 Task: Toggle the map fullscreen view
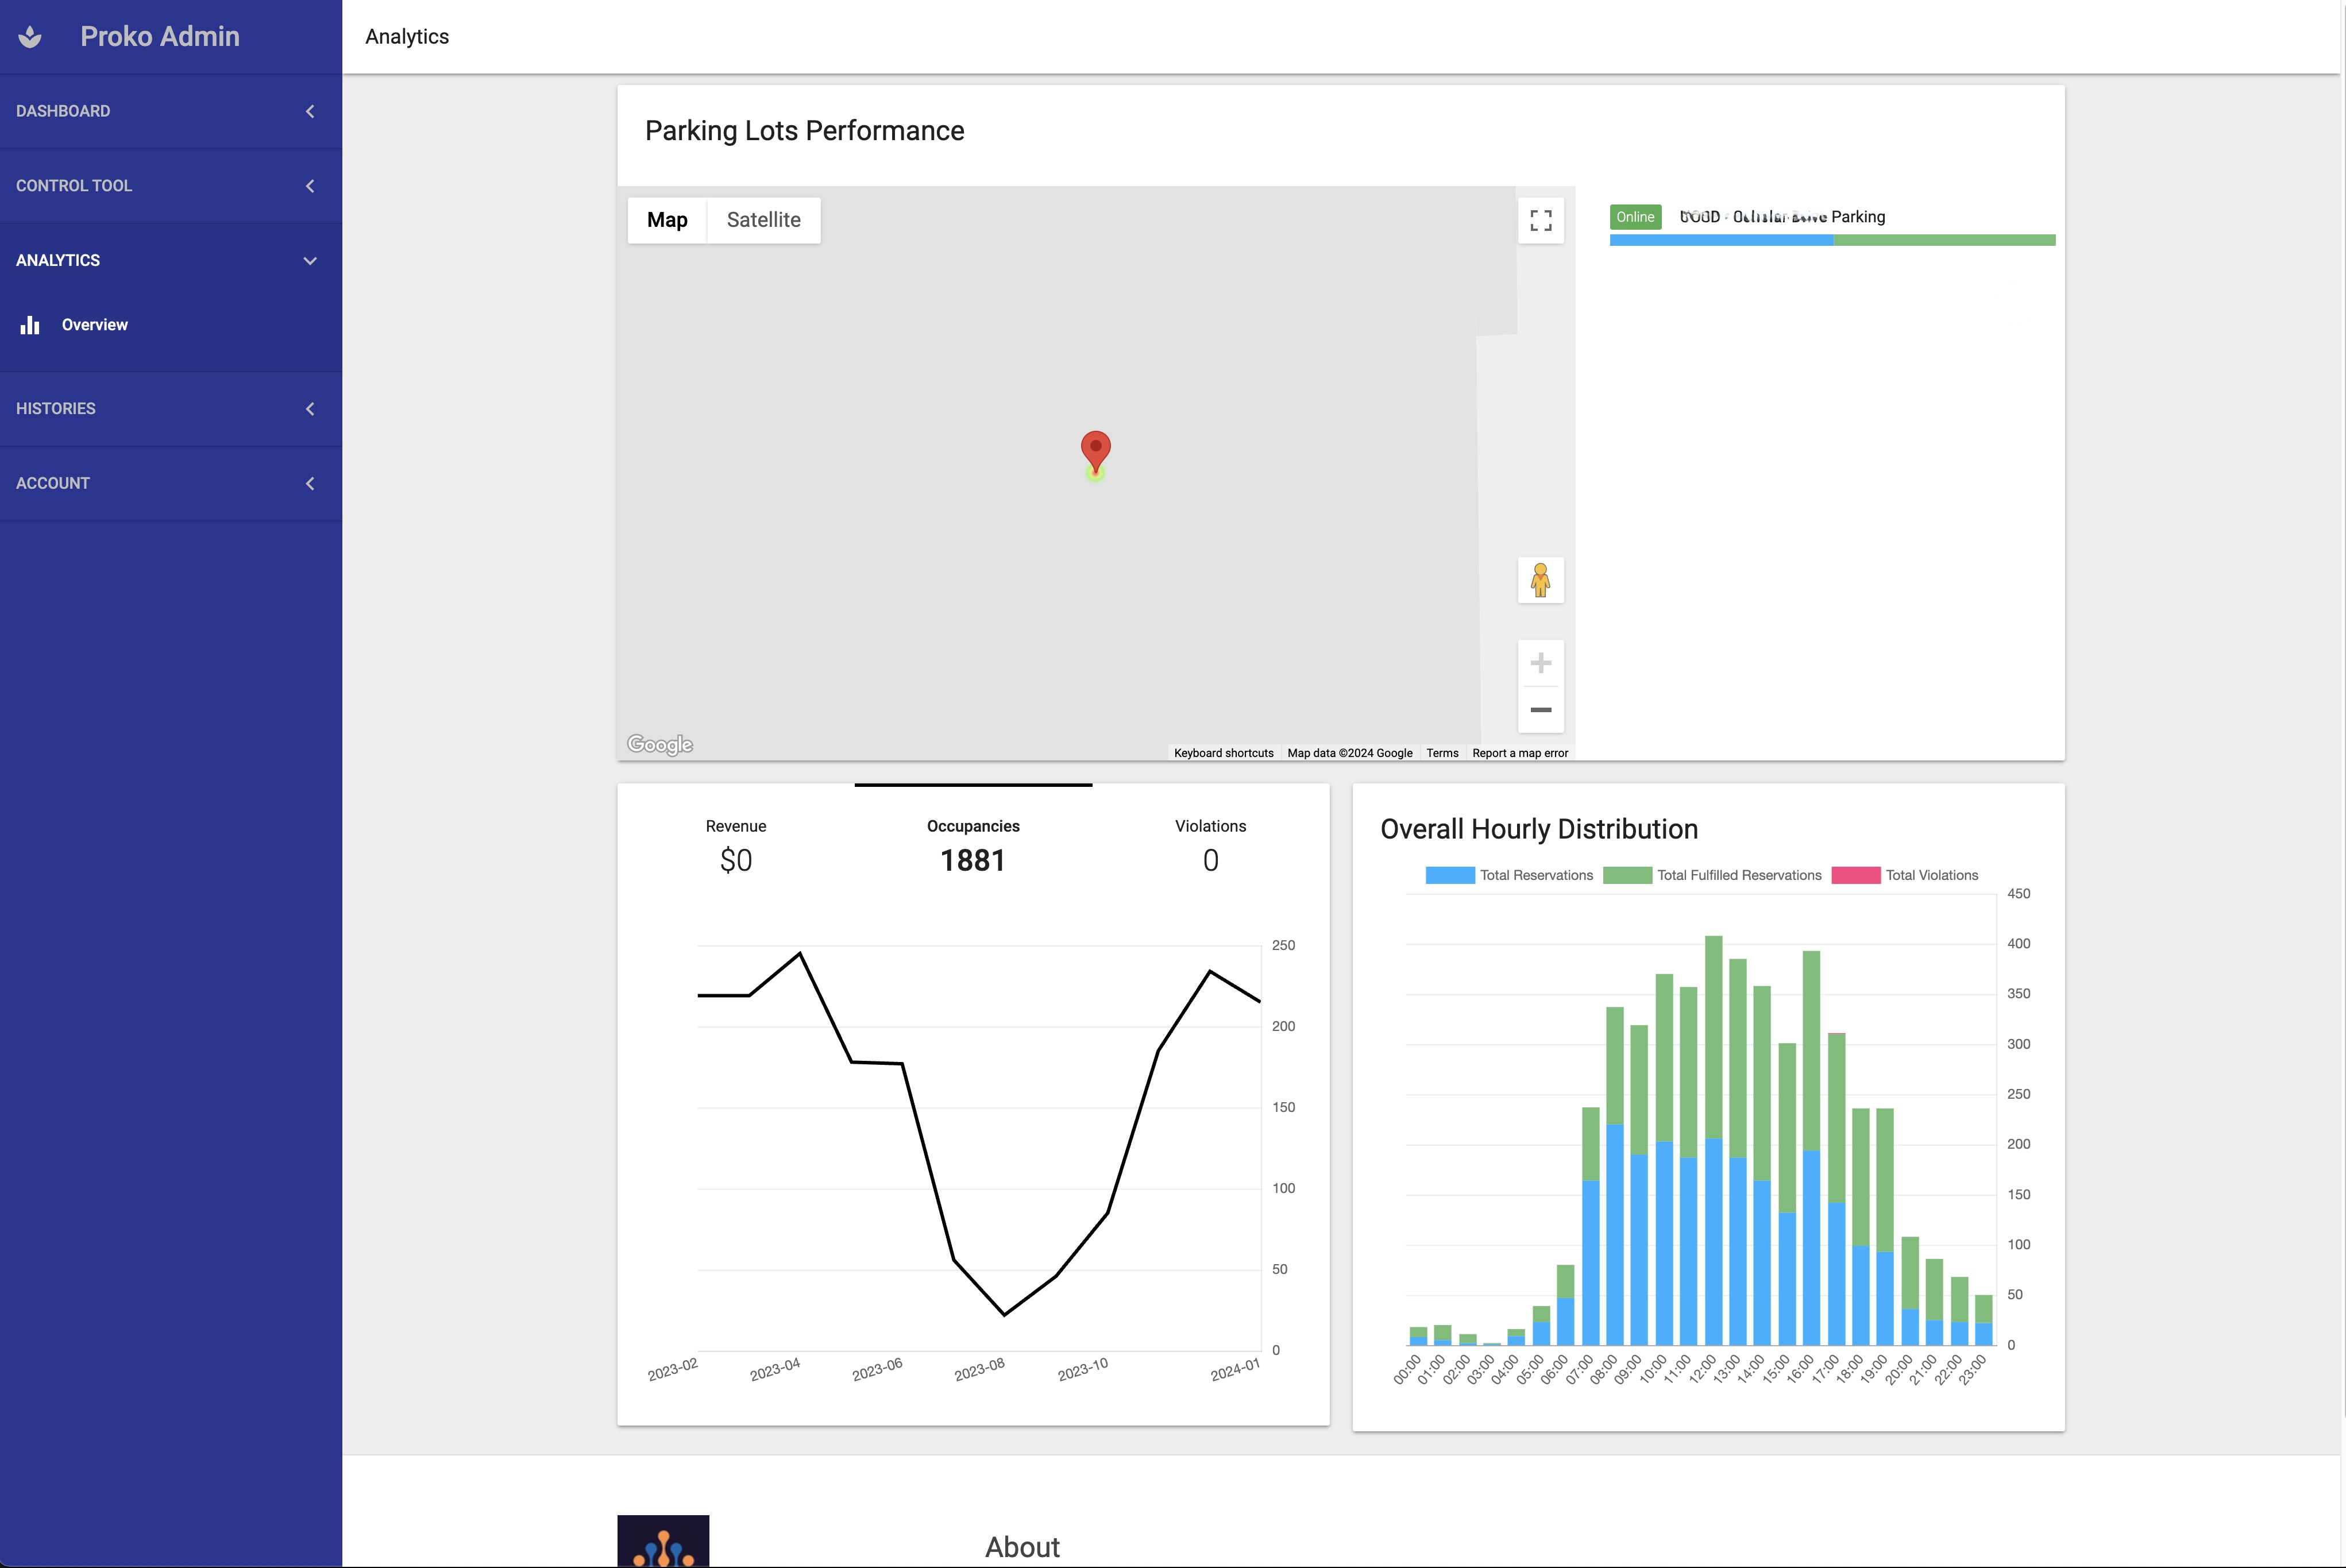(1541, 220)
